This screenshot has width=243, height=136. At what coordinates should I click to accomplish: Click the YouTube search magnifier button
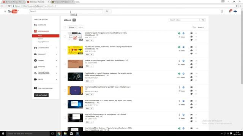point(107,11)
